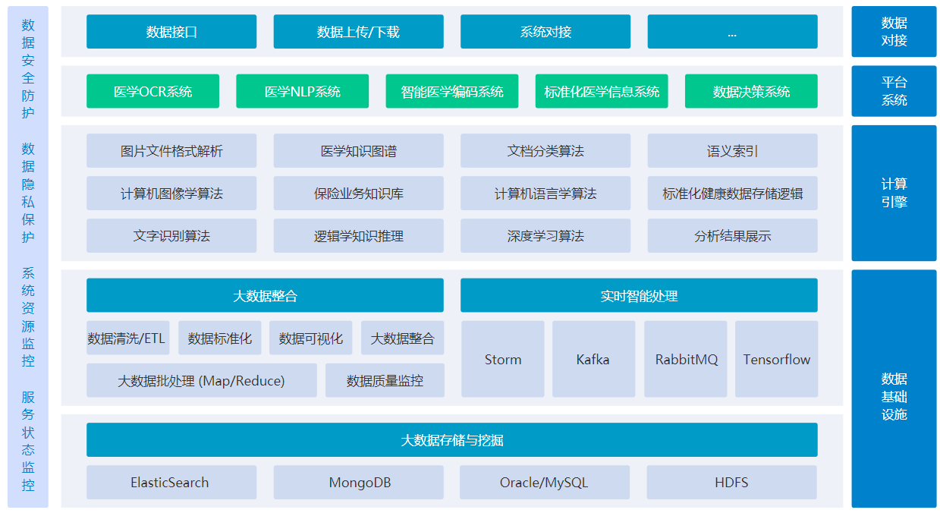Image resolution: width=940 pixels, height=513 pixels.
Task: Click the 系统对接 box
Action: (545, 32)
